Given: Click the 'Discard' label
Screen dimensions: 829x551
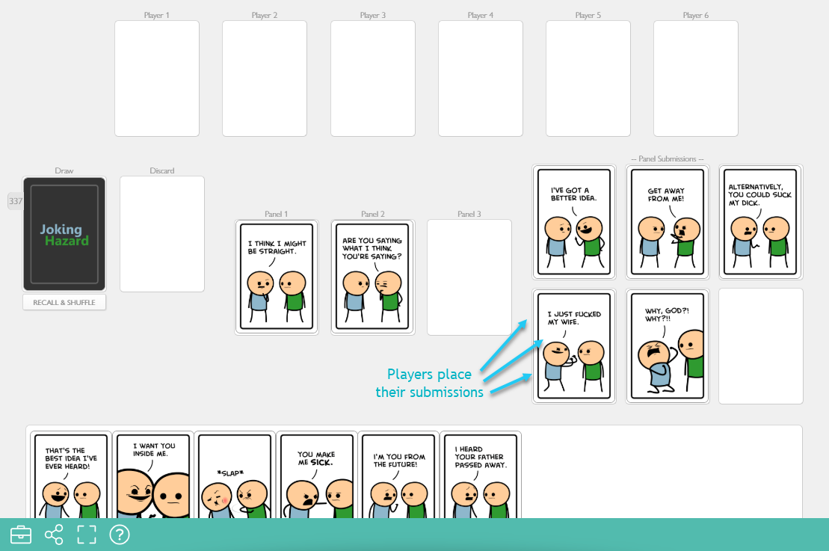Looking at the screenshot, I should (161, 170).
